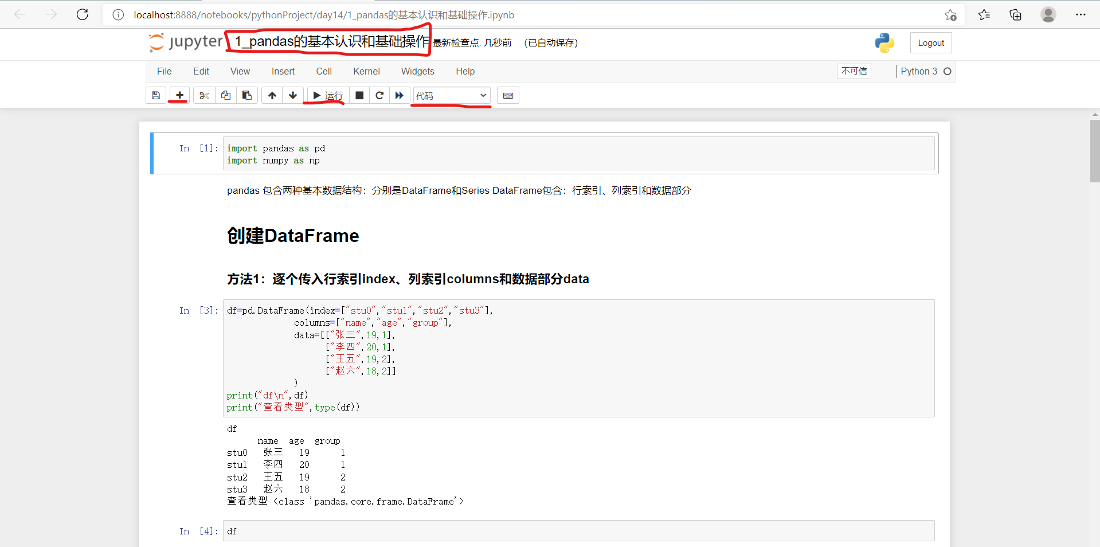Paste cells below icon in toolbar
Screen dimensions: 1100x547
pyautogui.click(x=247, y=95)
